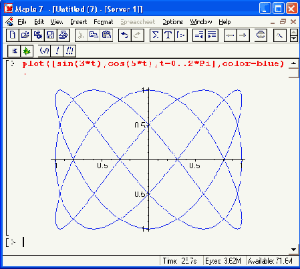Open the Options menu
This screenshot has width=300, height=269.
[x=173, y=22]
